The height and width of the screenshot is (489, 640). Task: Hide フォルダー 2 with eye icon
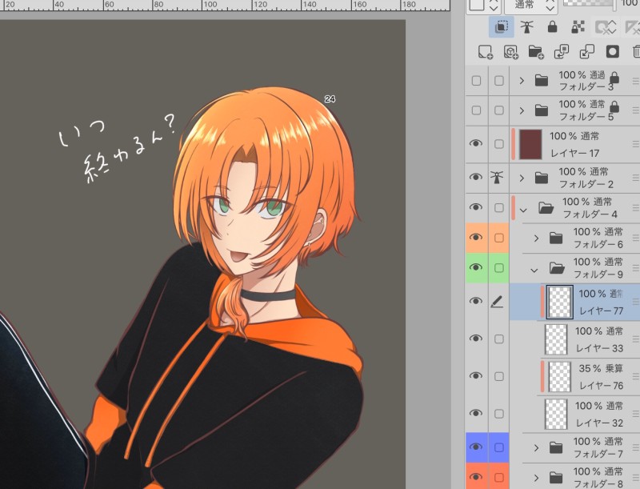coord(476,177)
